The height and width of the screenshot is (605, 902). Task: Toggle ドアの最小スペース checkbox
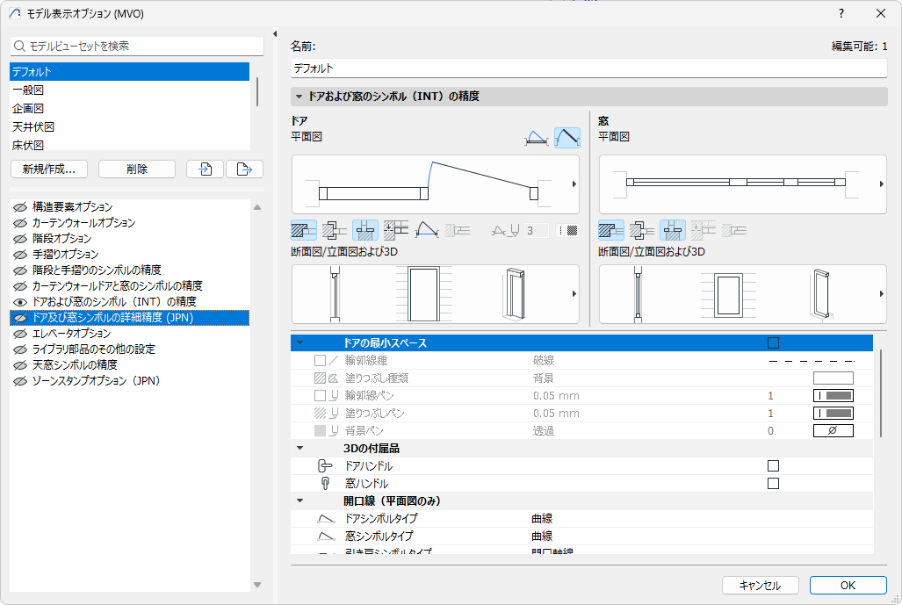773,343
